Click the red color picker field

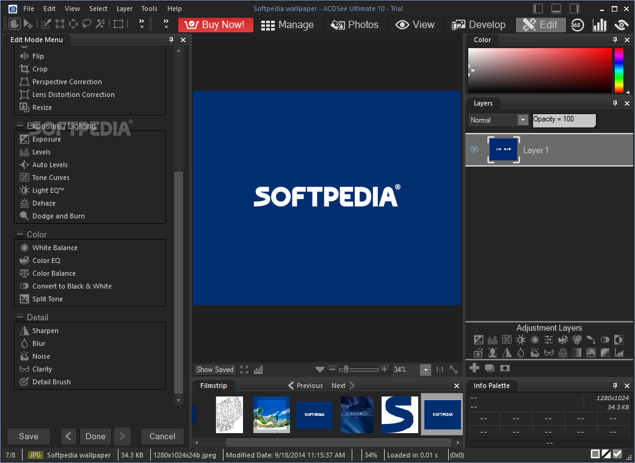[x=539, y=70]
